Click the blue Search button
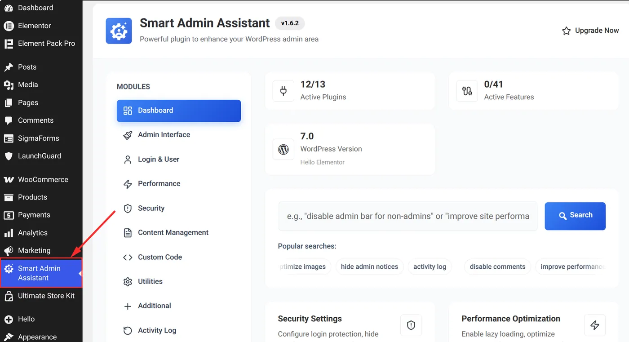This screenshot has height=342, width=629. coord(575,216)
